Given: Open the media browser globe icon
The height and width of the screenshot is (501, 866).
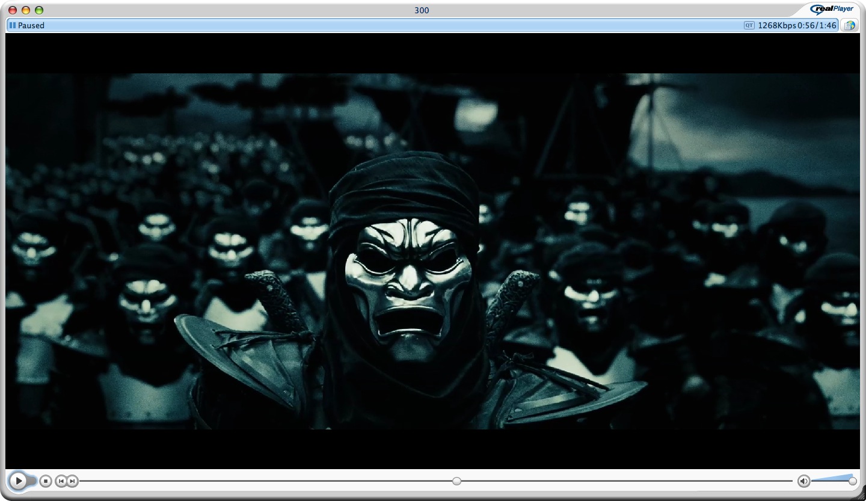Looking at the screenshot, I should click(849, 25).
